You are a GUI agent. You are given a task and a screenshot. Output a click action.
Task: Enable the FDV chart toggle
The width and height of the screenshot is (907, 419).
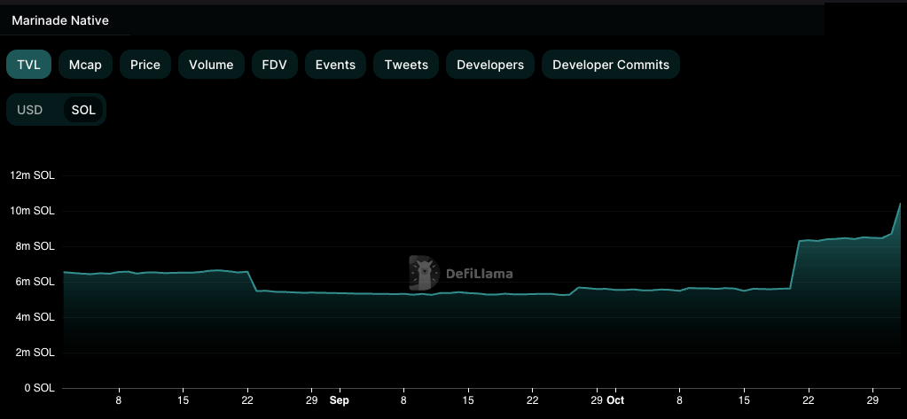(x=274, y=65)
